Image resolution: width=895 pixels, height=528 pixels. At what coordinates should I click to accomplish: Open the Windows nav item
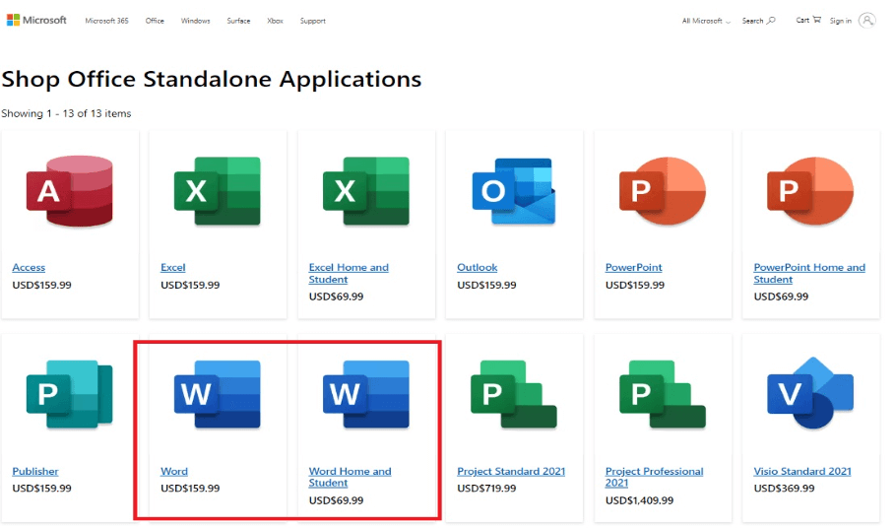pos(195,21)
